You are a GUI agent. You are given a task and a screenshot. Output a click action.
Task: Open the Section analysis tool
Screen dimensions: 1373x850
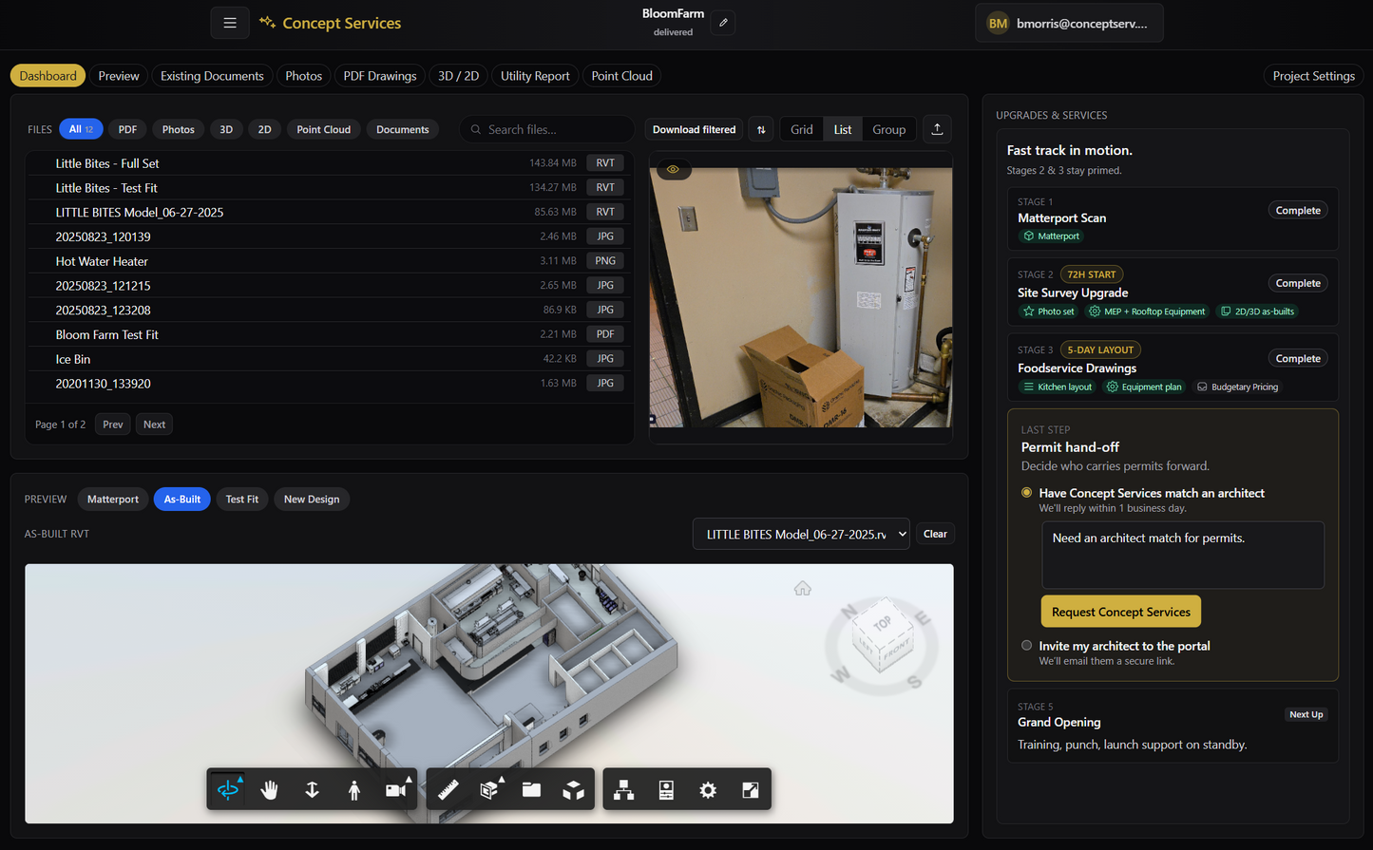pos(489,790)
